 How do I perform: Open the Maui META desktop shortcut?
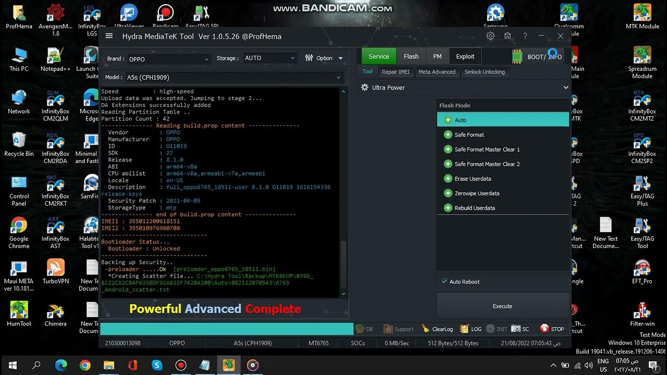pos(19,275)
